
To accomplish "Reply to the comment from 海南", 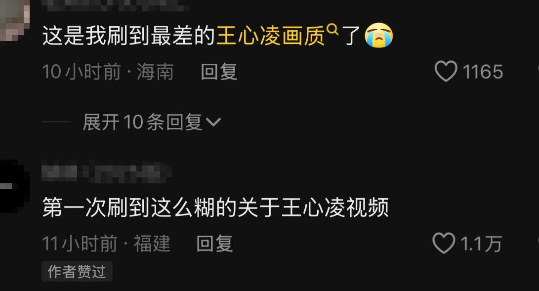I will click(219, 72).
